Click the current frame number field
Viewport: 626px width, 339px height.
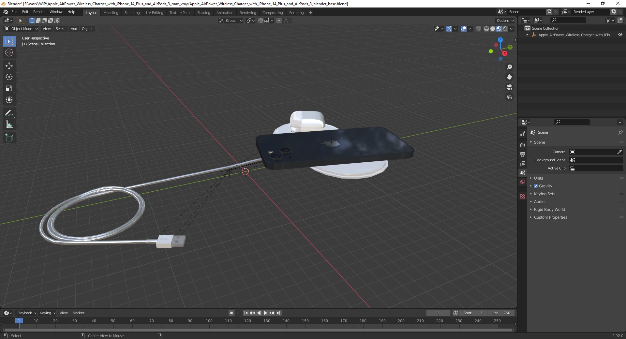[x=438, y=313]
